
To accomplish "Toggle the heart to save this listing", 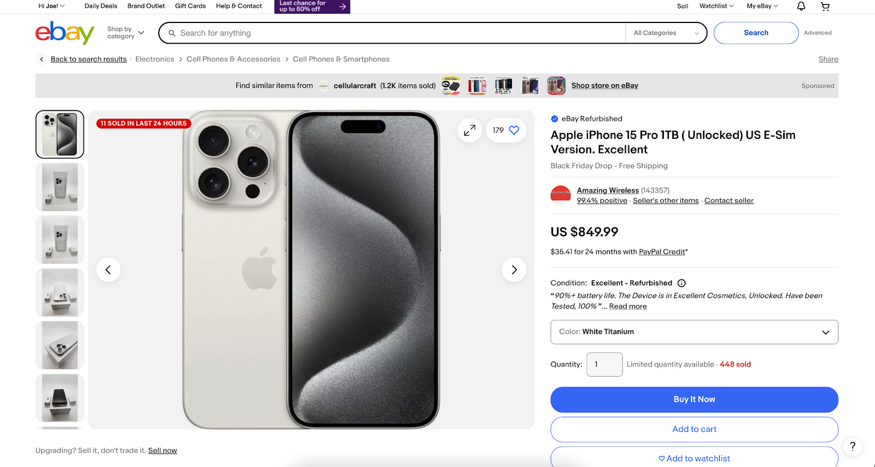I will point(513,130).
